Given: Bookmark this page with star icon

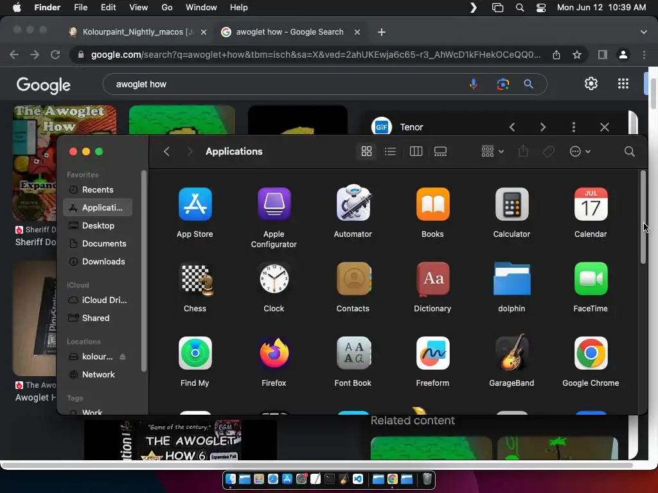Looking at the screenshot, I should [x=577, y=55].
